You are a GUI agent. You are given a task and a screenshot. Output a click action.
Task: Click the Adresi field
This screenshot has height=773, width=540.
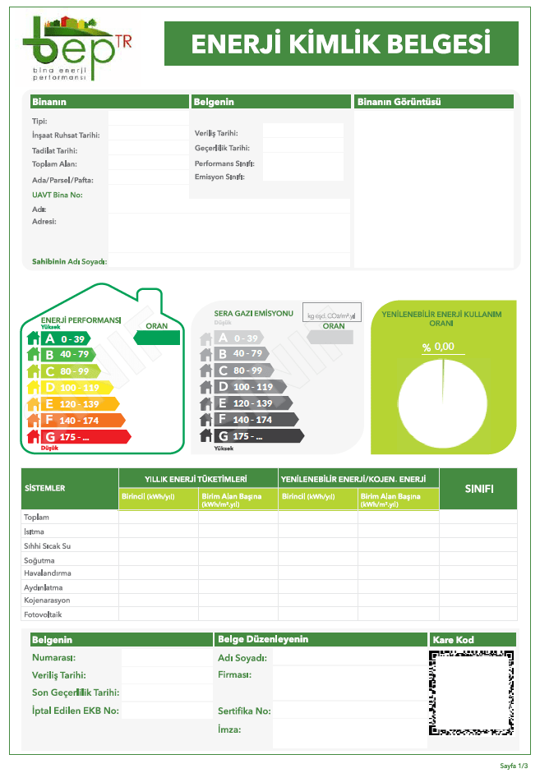point(228,233)
